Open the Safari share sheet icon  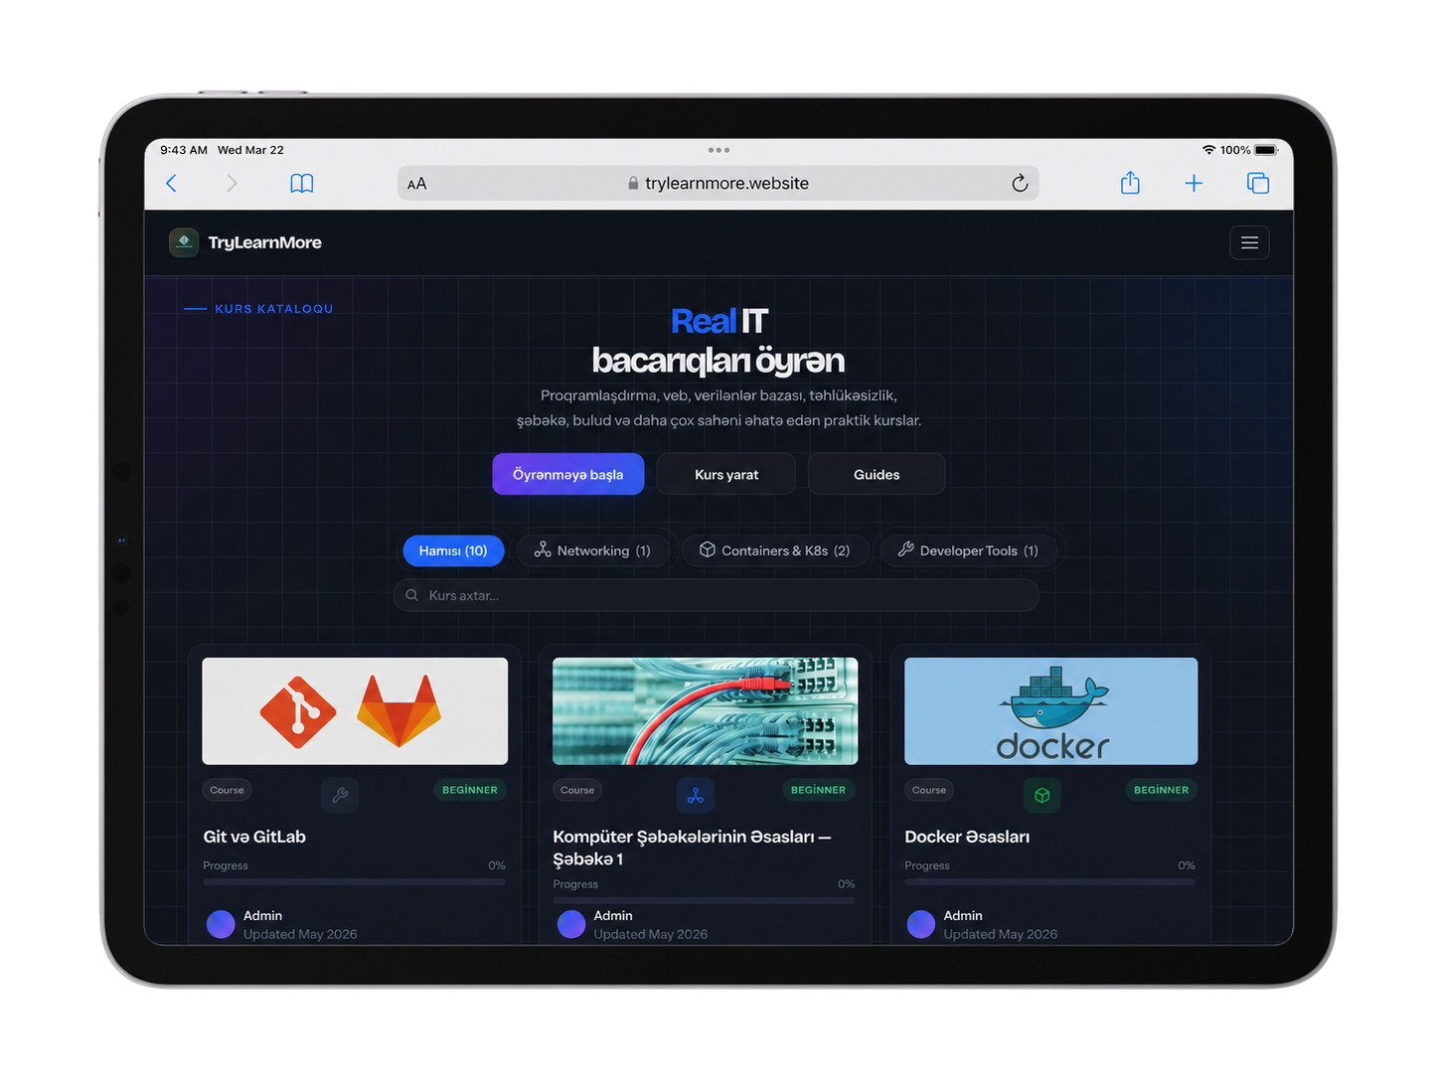click(1130, 183)
